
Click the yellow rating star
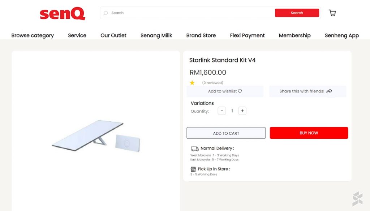point(192,83)
